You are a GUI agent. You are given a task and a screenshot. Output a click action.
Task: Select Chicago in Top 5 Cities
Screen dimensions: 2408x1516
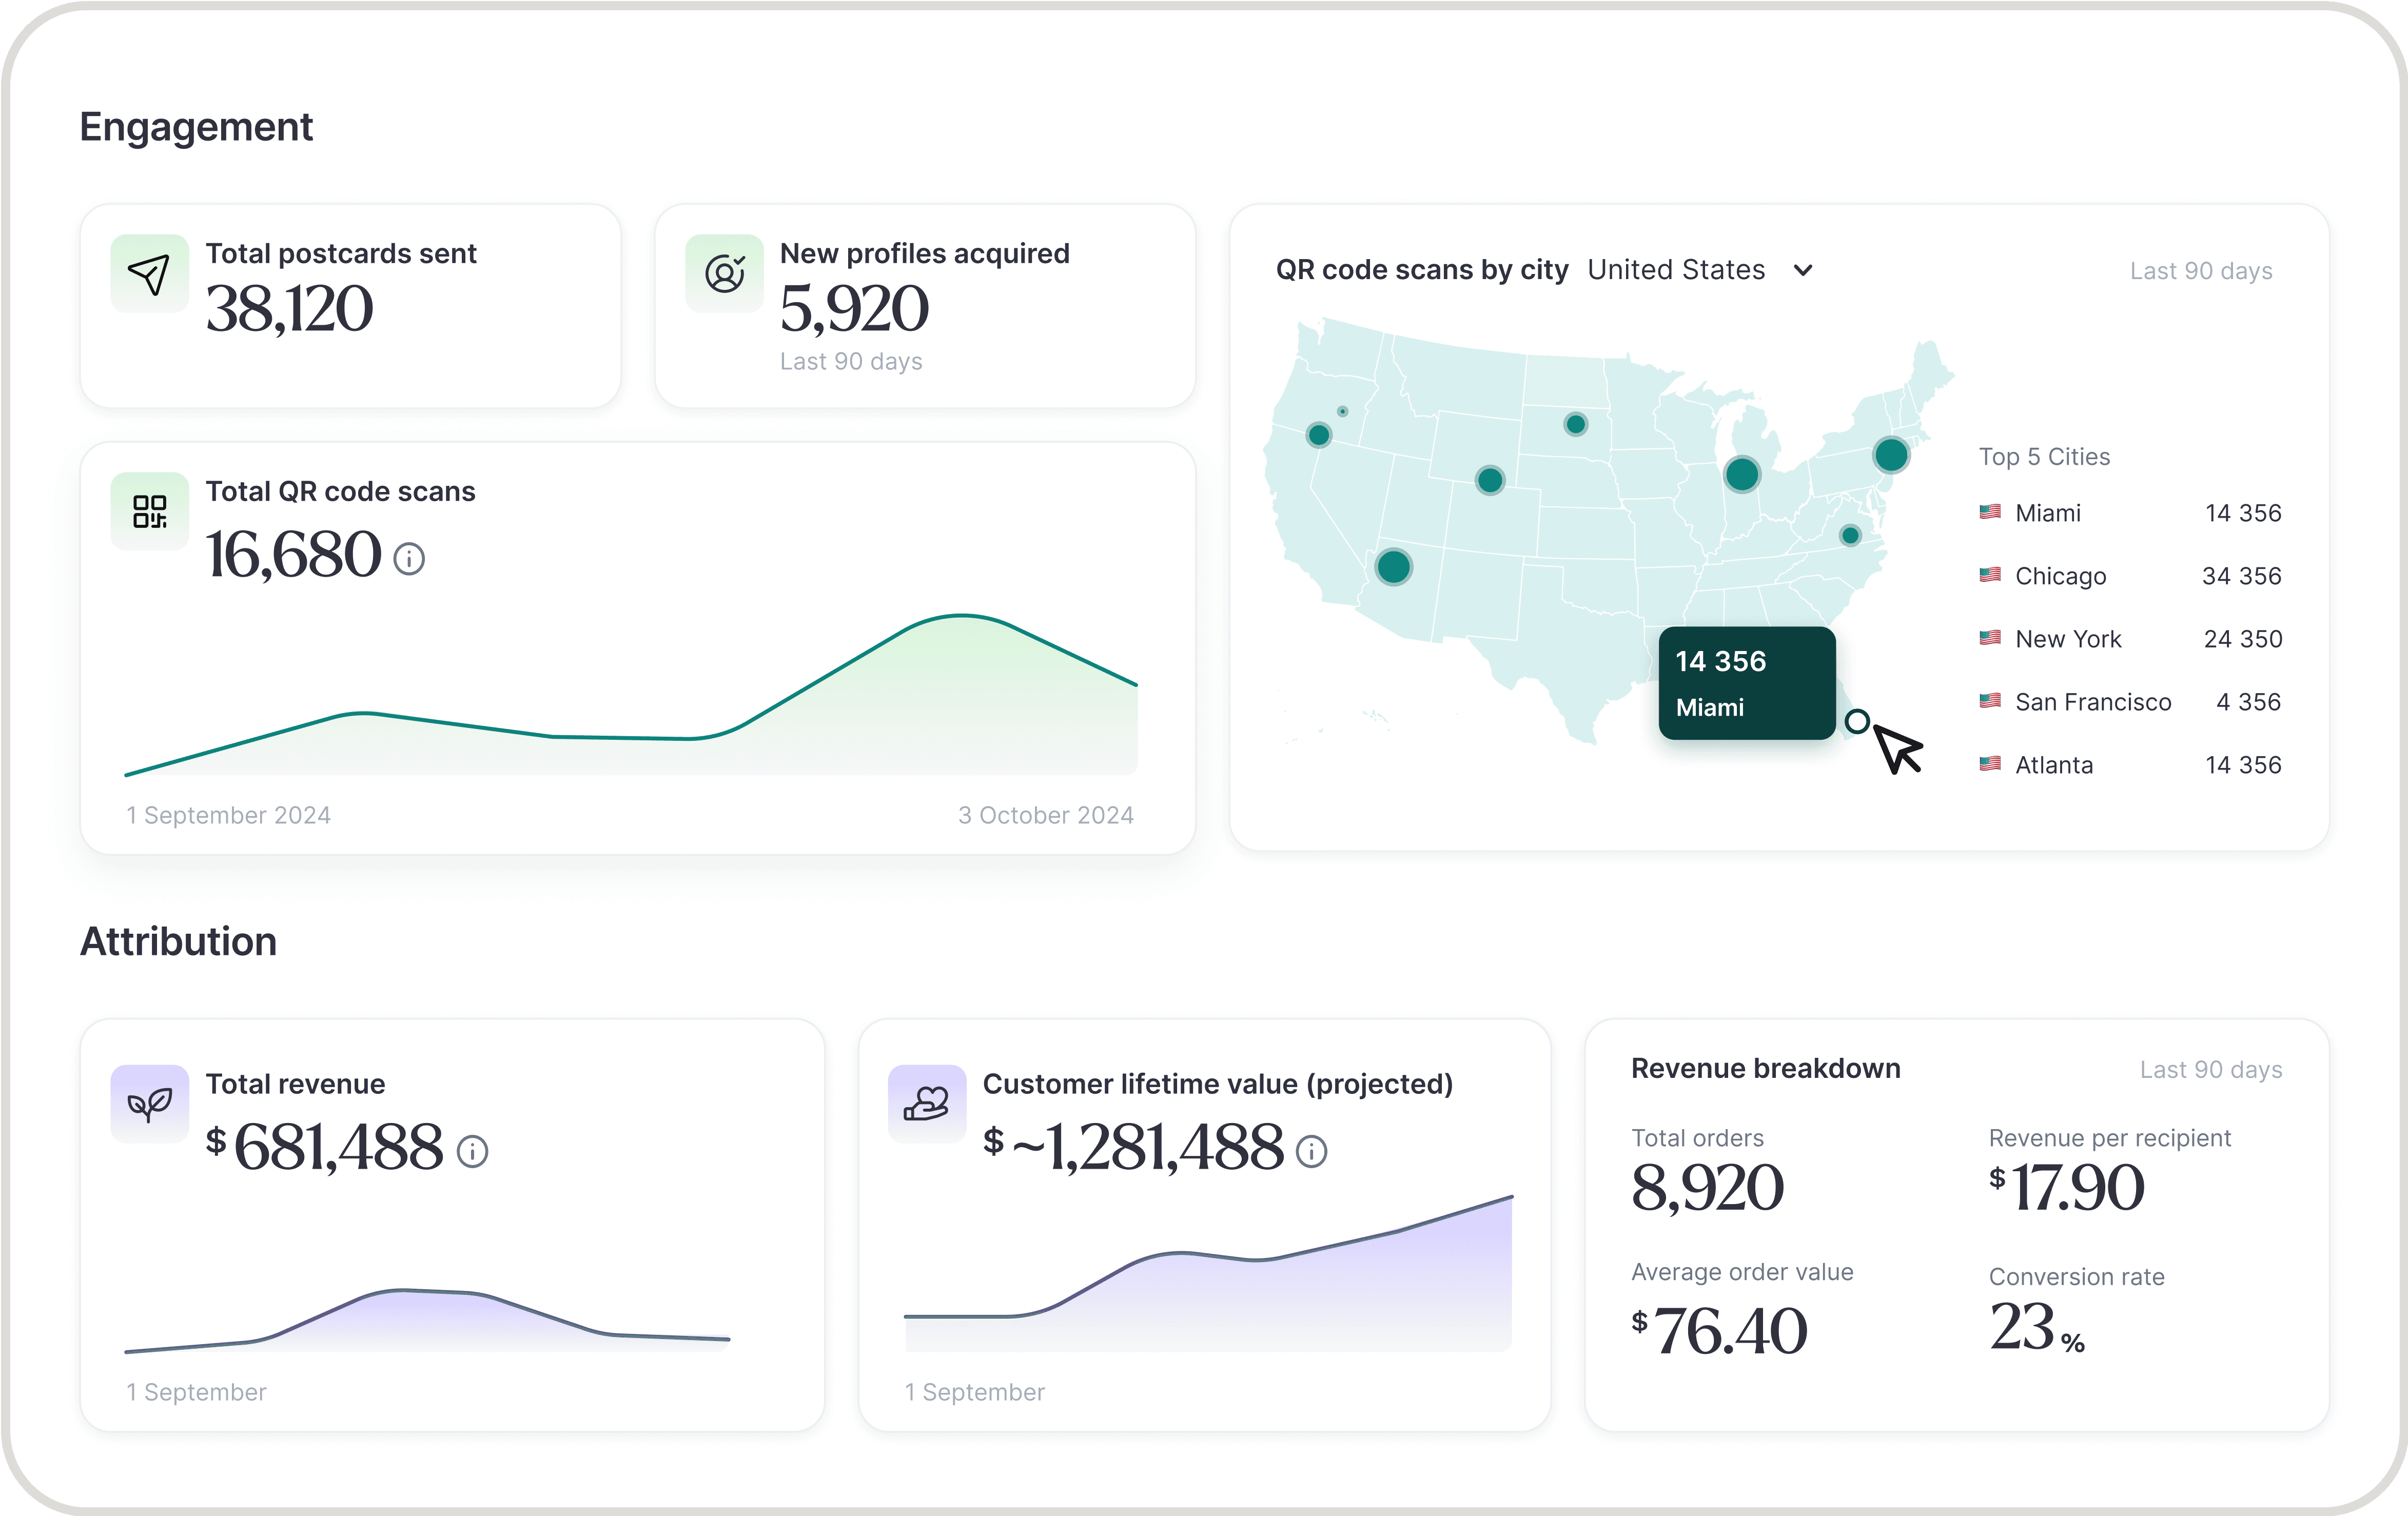click(2060, 576)
